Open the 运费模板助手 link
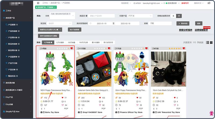 [x=201, y=30]
